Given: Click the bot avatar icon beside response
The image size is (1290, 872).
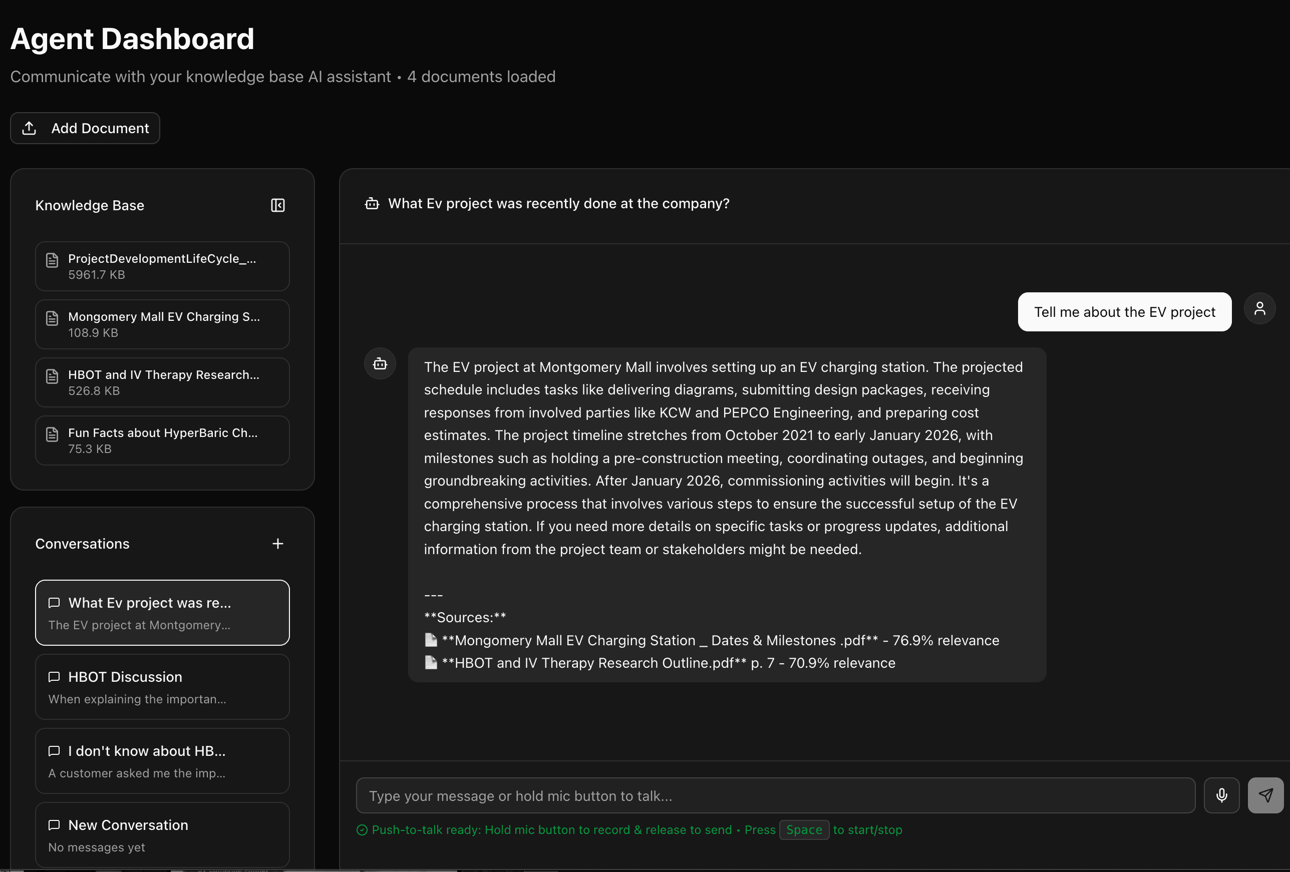Looking at the screenshot, I should [380, 364].
